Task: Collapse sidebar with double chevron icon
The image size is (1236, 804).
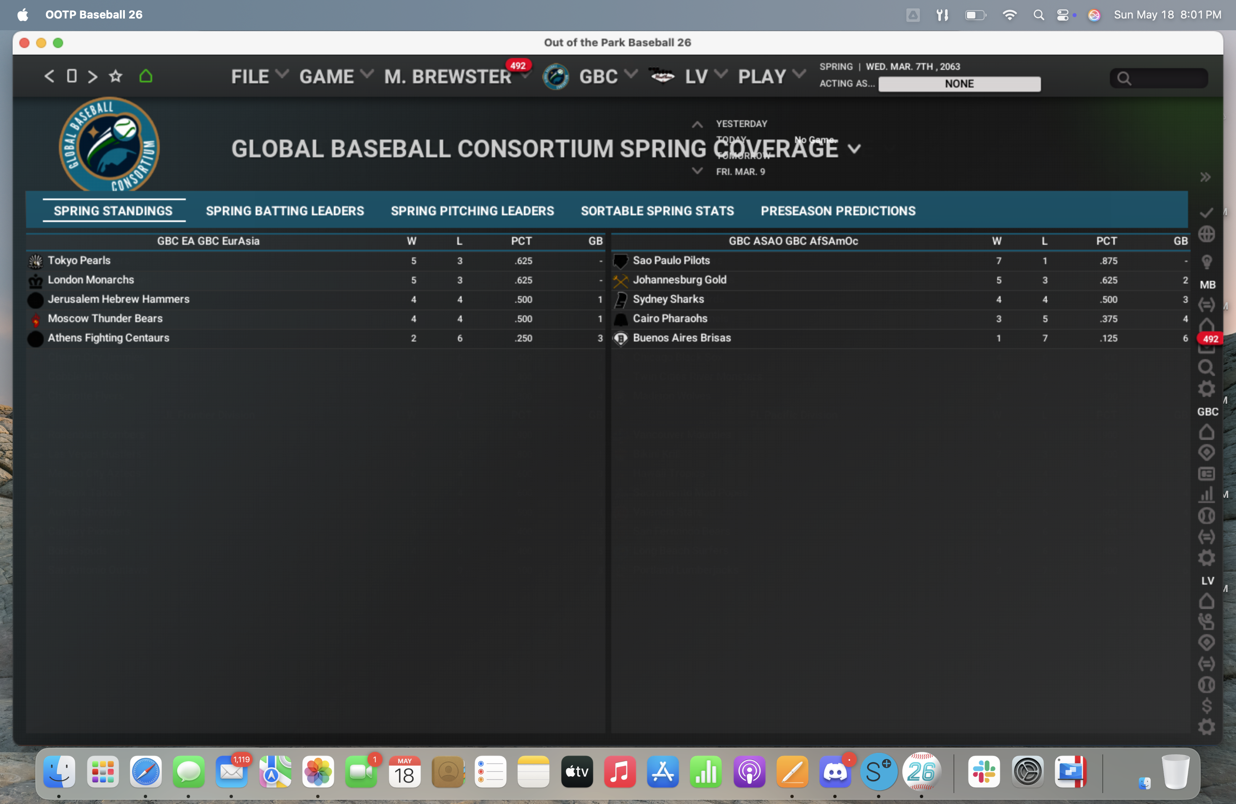Action: tap(1206, 177)
